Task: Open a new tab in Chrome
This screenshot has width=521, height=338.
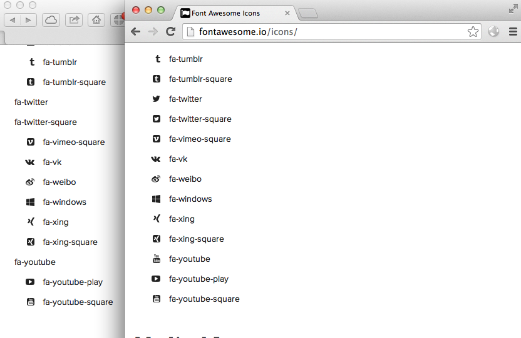Action: click(x=308, y=14)
